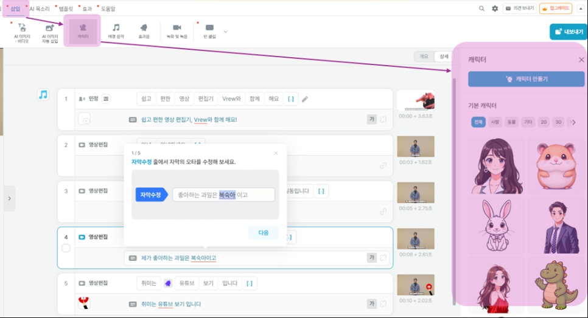This screenshot has height=318, width=588.
Task: Click the 내보내기 export button
Action: [569, 32]
